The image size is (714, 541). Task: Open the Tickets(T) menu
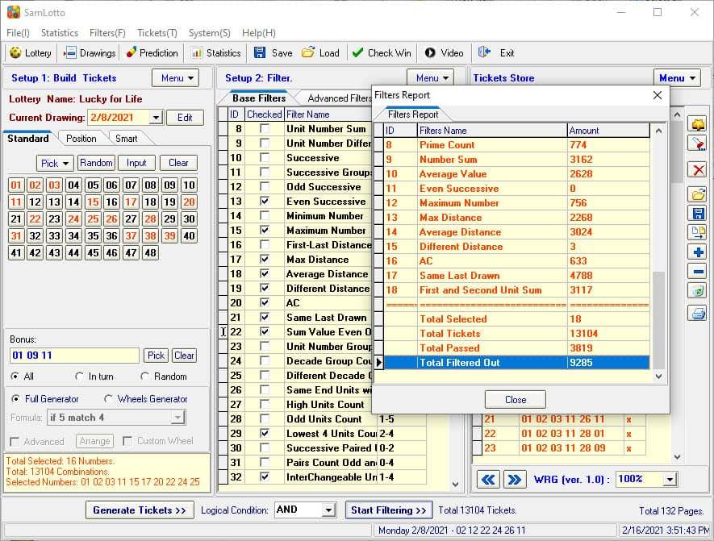click(157, 33)
